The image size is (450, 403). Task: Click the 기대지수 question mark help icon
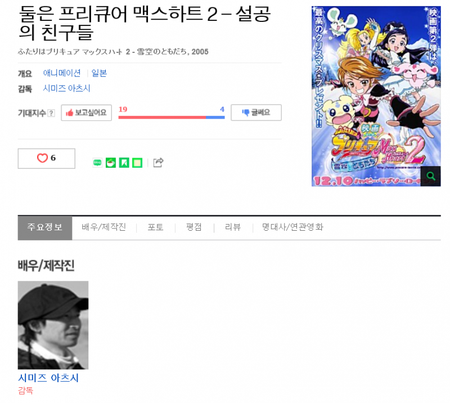pyautogui.click(x=51, y=113)
